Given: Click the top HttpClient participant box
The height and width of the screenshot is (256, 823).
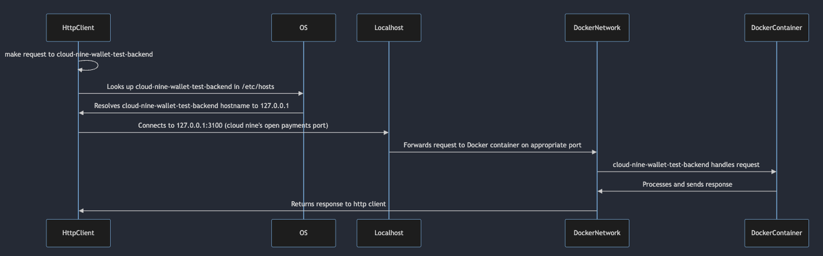Looking at the screenshot, I should [78, 27].
